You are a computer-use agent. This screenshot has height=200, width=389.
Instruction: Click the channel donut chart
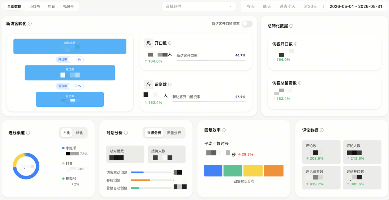(x=26, y=166)
